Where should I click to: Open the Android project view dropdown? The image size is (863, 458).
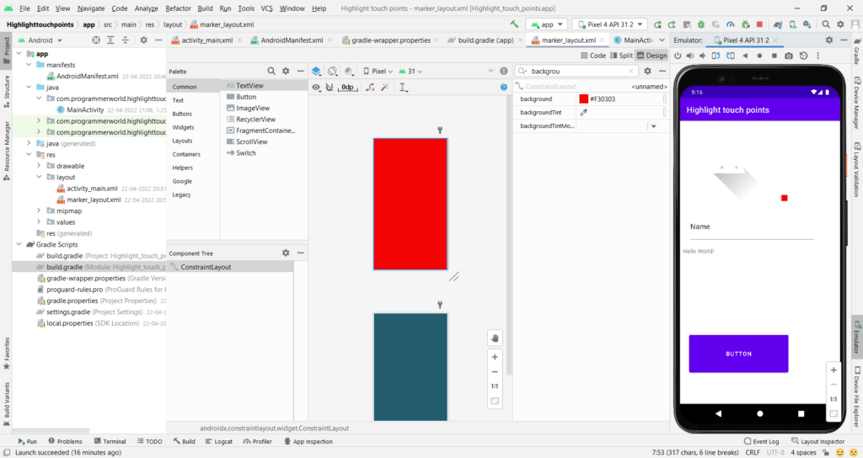[x=40, y=40]
